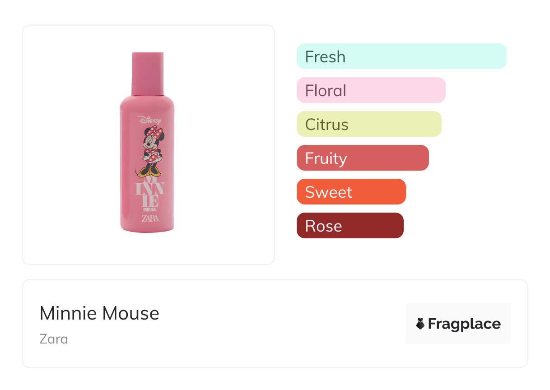The image size is (550, 390).
Task: Click the ZARA wordmark on the bottle
Action: (x=150, y=218)
